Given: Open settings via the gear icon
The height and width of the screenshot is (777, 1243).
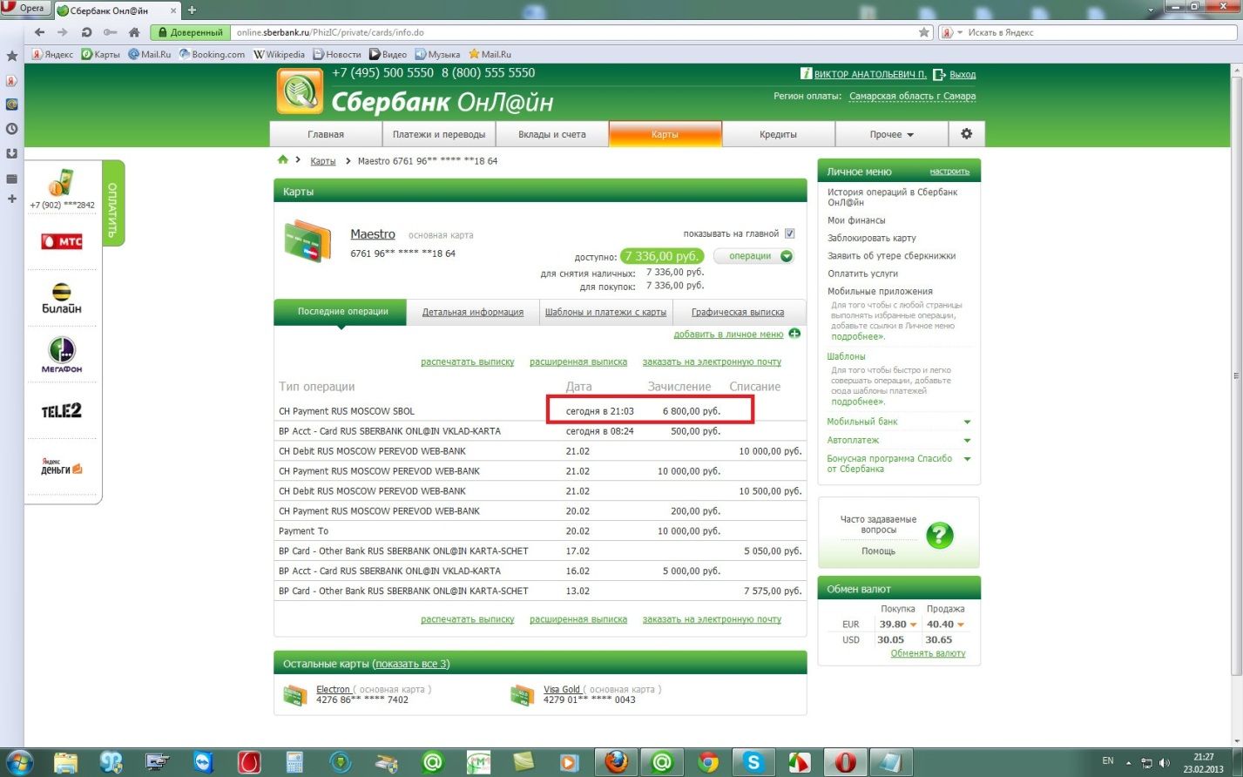Looking at the screenshot, I should pyautogui.click(x=966, y=134).
